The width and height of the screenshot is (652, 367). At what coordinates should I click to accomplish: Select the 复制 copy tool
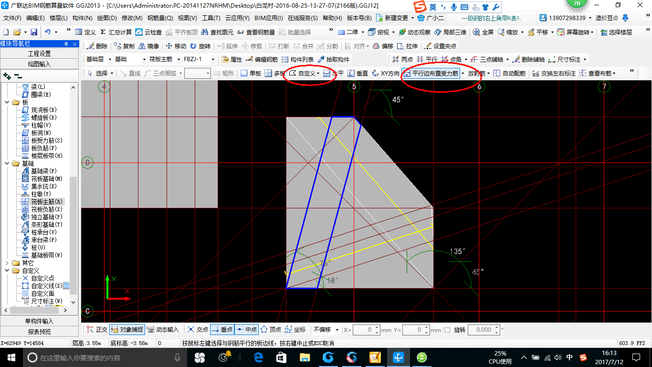pos(125,46)
